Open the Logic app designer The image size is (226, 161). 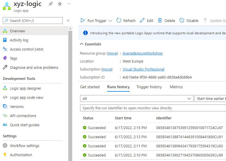tap(25, 88)
